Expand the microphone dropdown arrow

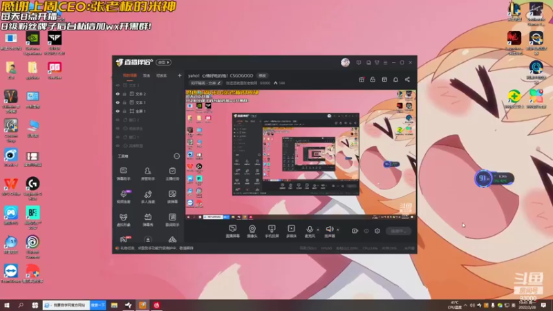click(318, 230)
